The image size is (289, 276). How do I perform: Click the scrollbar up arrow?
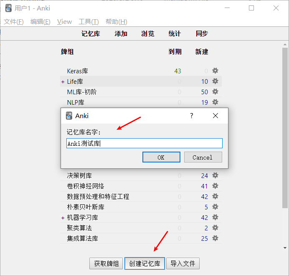click(x=285, y=44)
